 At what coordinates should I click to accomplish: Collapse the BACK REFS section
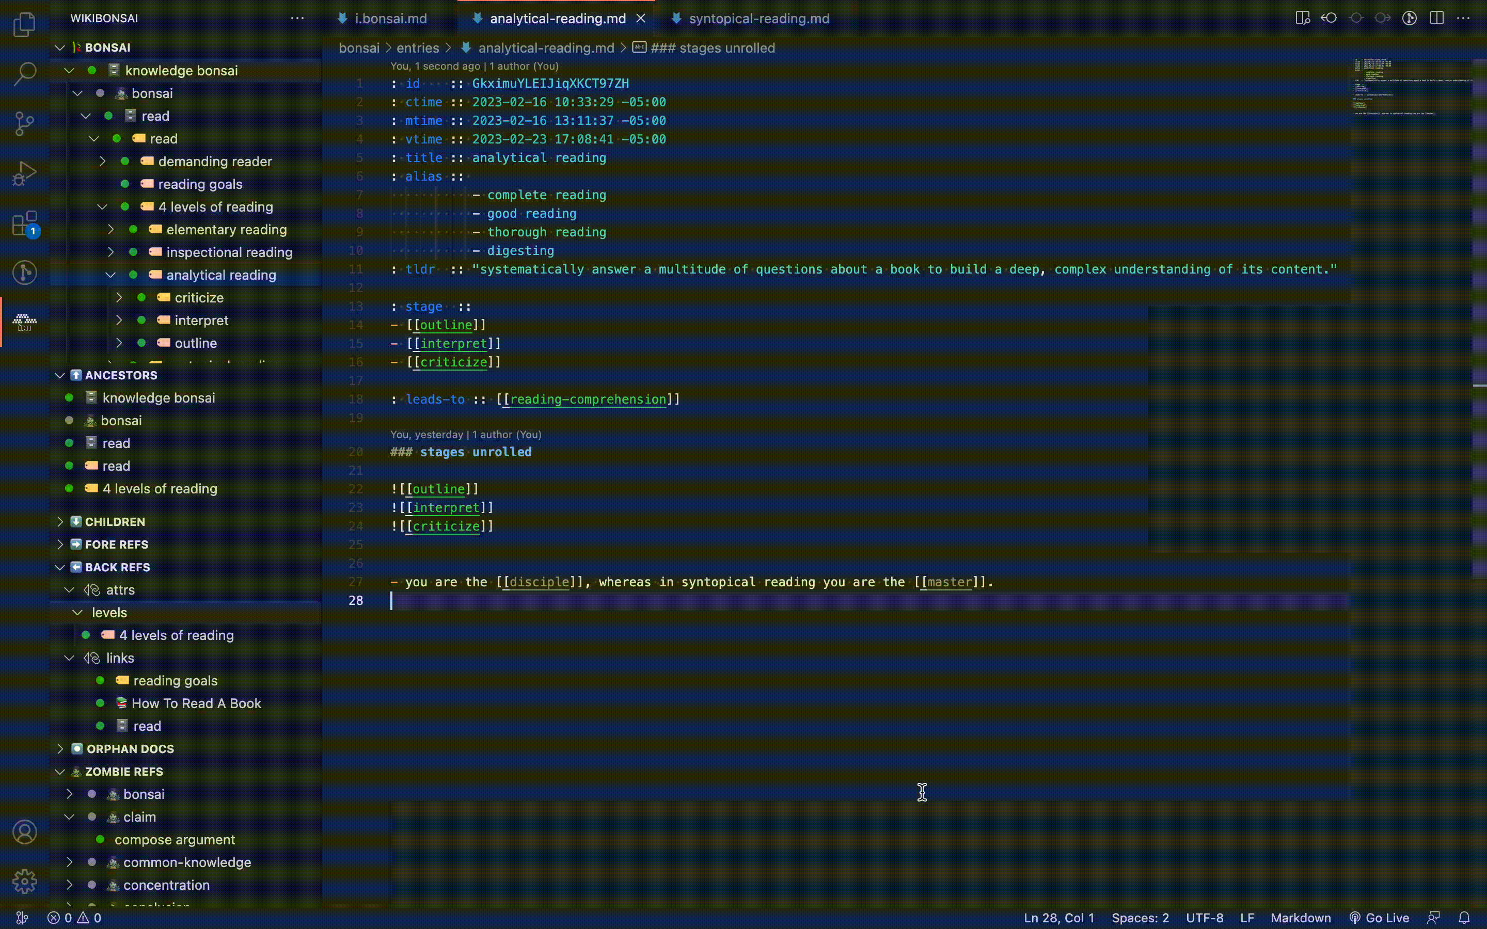[184, 567]
